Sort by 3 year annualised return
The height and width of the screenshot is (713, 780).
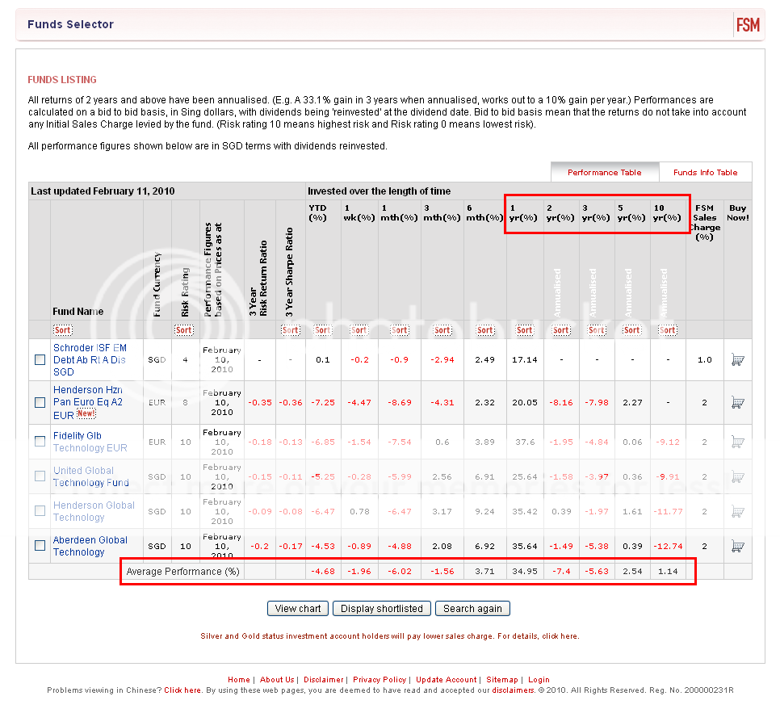point(597,330)
